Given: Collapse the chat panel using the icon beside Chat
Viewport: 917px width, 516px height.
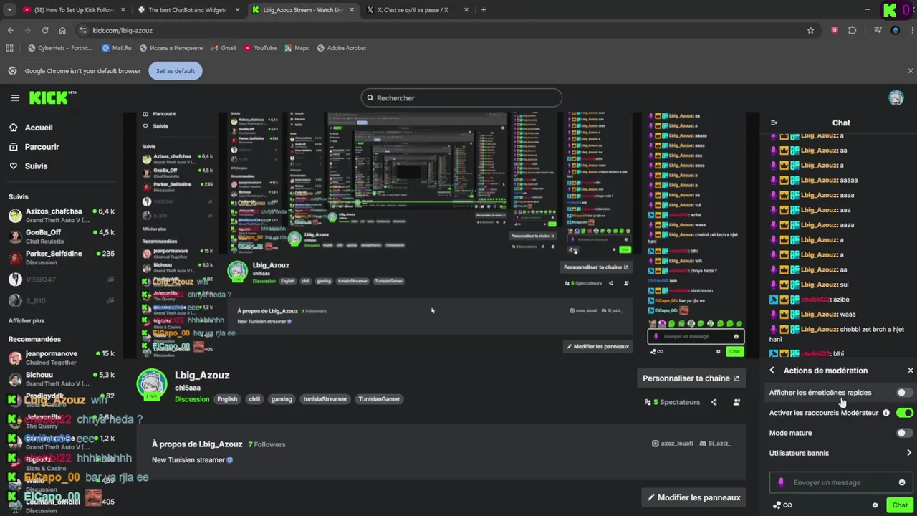Looking at the screenshot, I should (774, 123).
